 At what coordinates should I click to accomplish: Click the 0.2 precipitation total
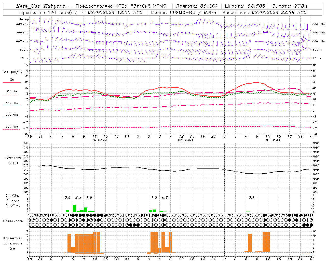165,197
